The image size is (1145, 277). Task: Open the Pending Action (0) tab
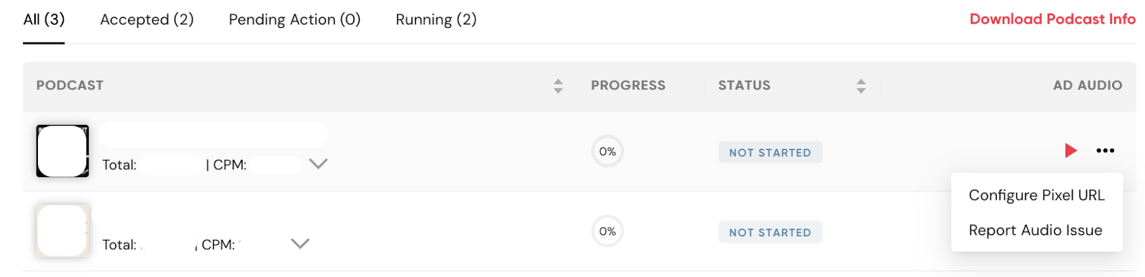click(x=294, y=20)
